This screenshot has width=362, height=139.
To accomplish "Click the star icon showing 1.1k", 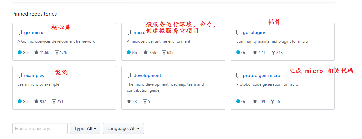I will click(255, 52).
